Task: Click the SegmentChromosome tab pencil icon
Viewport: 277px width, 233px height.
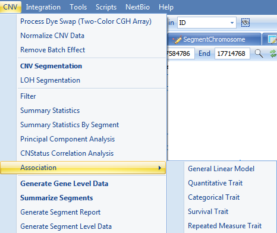Action: tap(177, 39)
